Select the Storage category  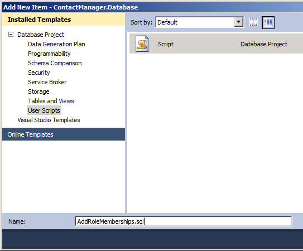click(39, 91)
